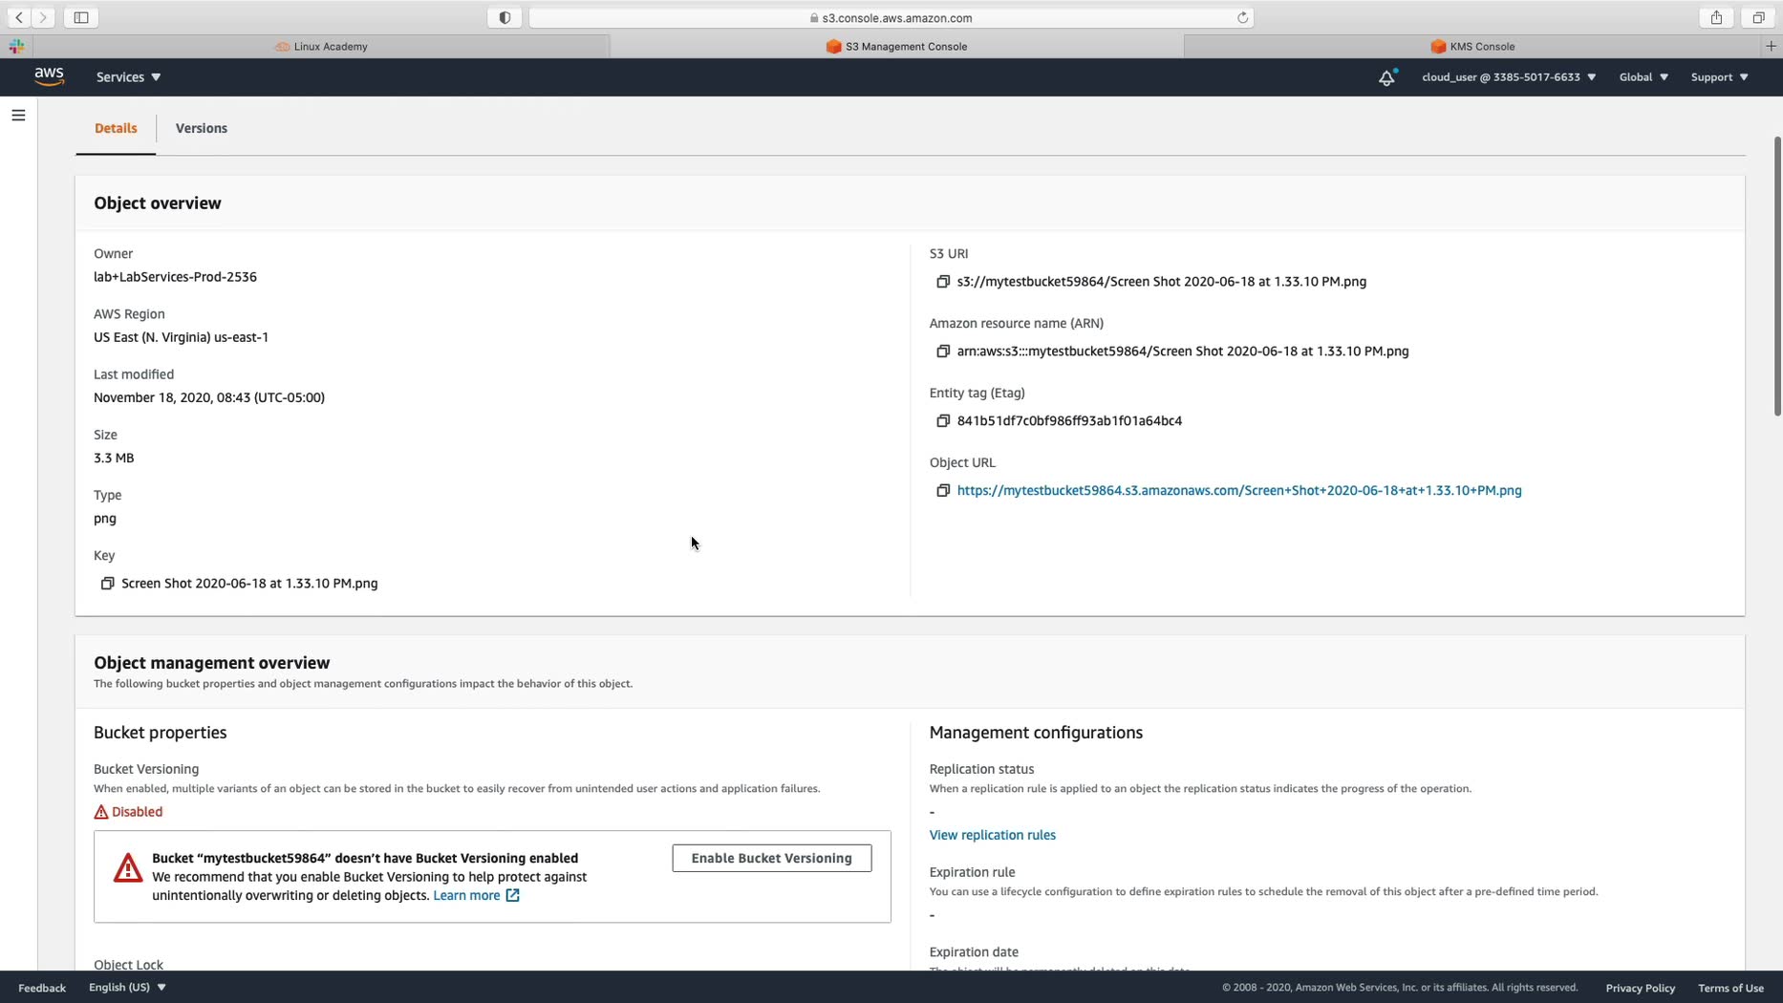Click the Feedback button in the footer
The width and height of the screenshot is (1783, 1003).
pos(42,988)
